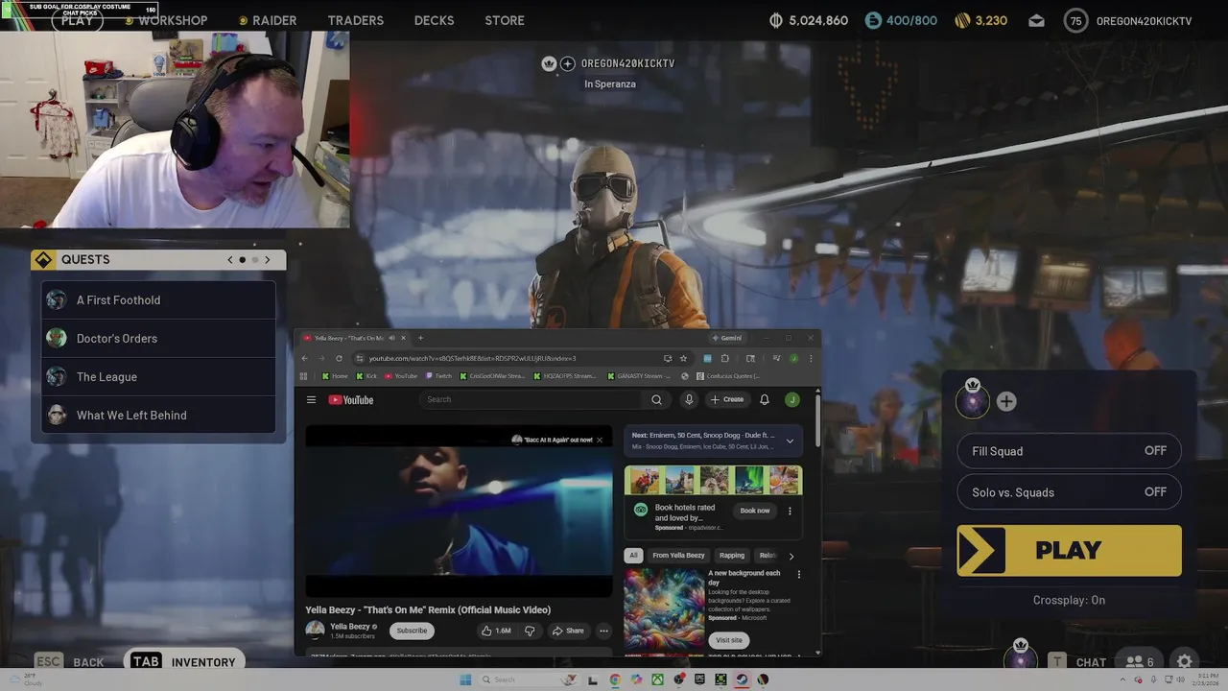1228x691 pixels.
Task: Click the player level 75 badge
Action: tap(1076, 20)
